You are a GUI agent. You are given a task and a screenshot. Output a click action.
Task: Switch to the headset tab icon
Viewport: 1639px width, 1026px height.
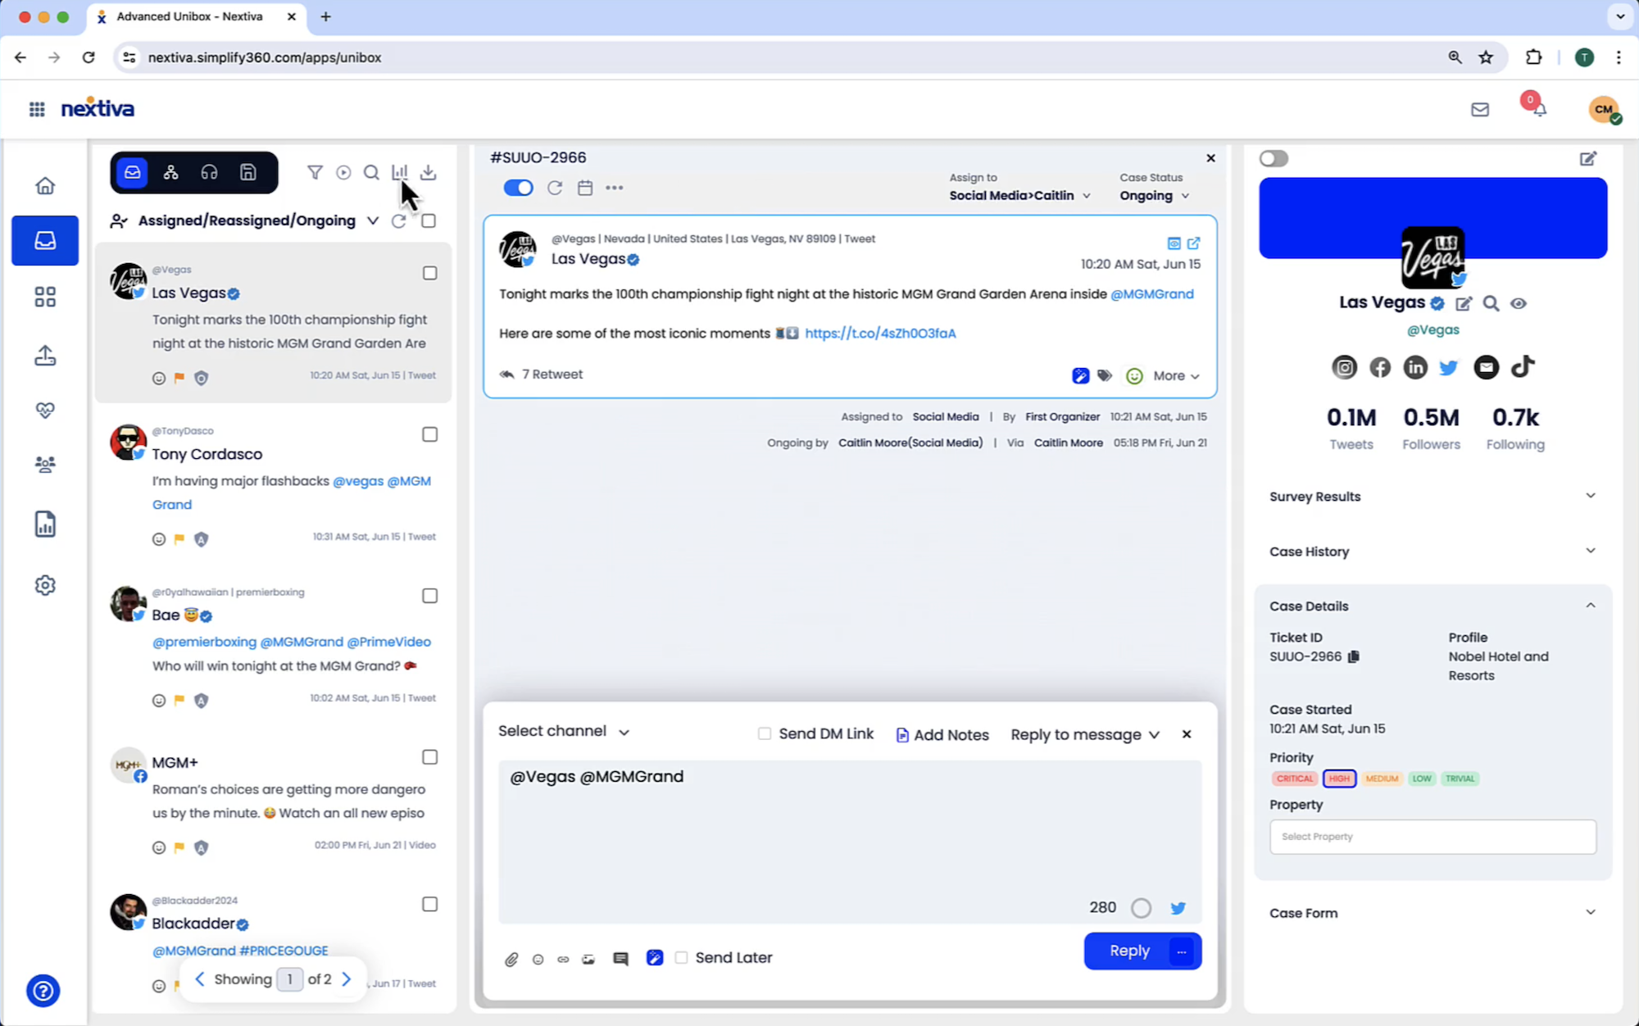[x=209, y=172]
